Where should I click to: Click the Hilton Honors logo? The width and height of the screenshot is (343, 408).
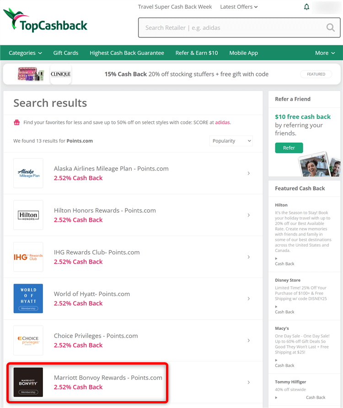point(28,215)
